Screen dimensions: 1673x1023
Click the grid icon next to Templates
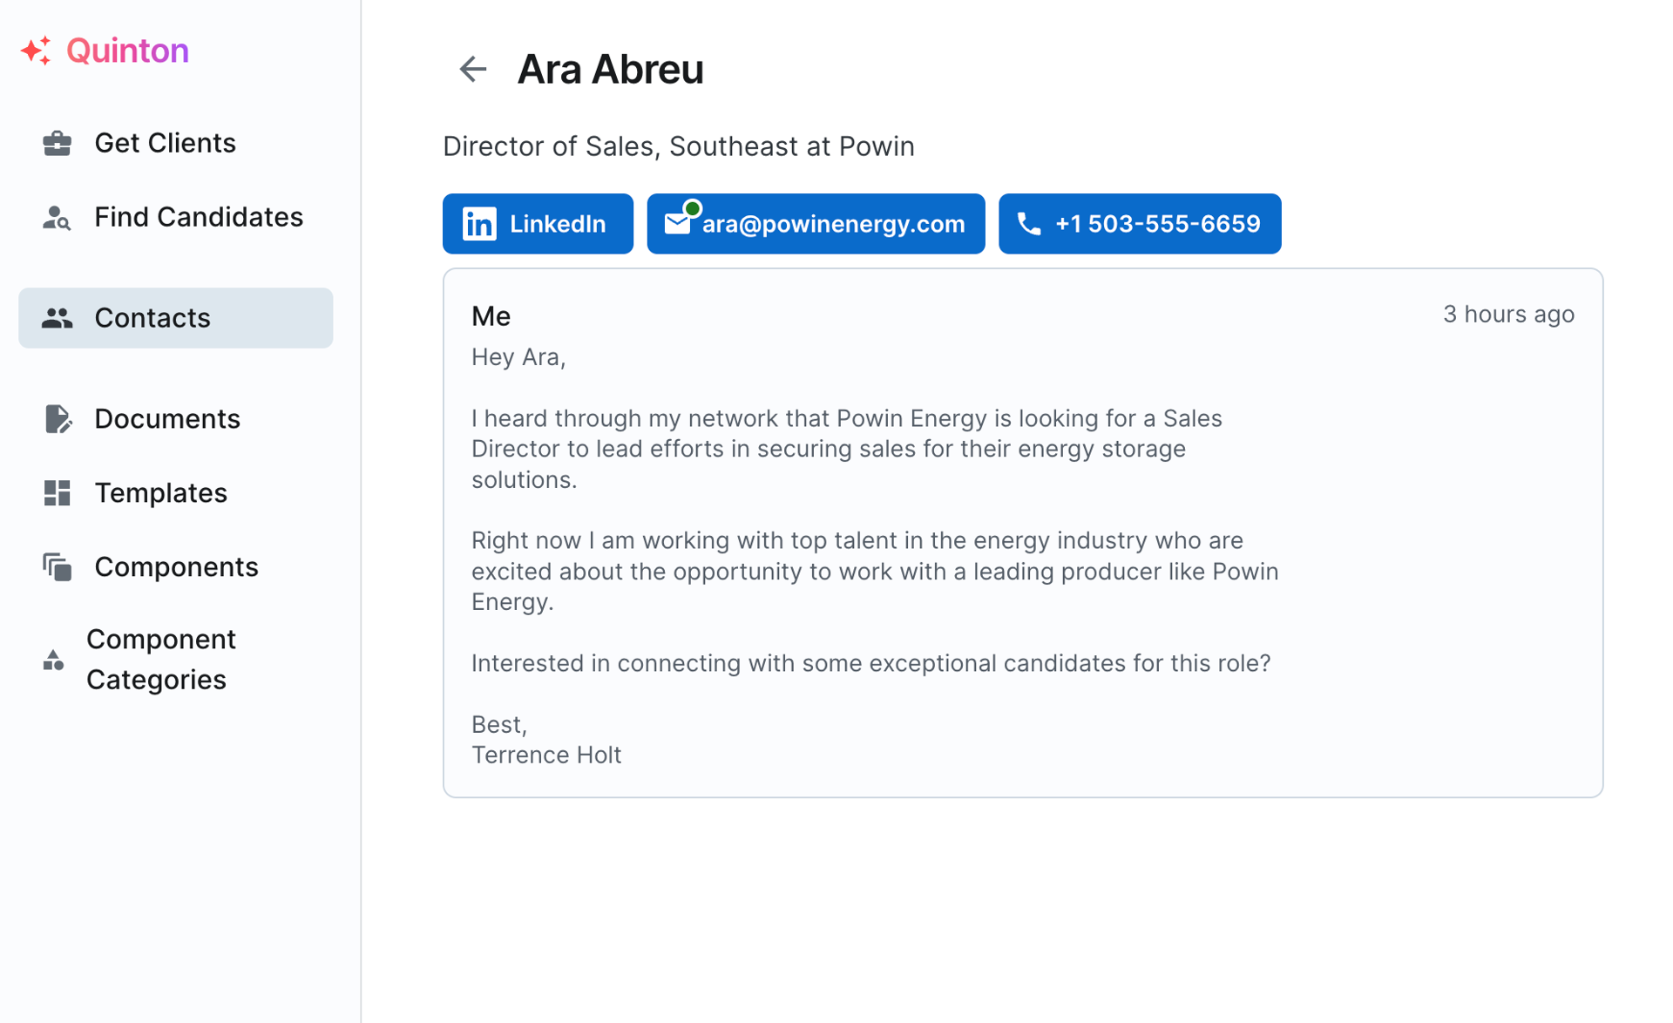point(58,493)
